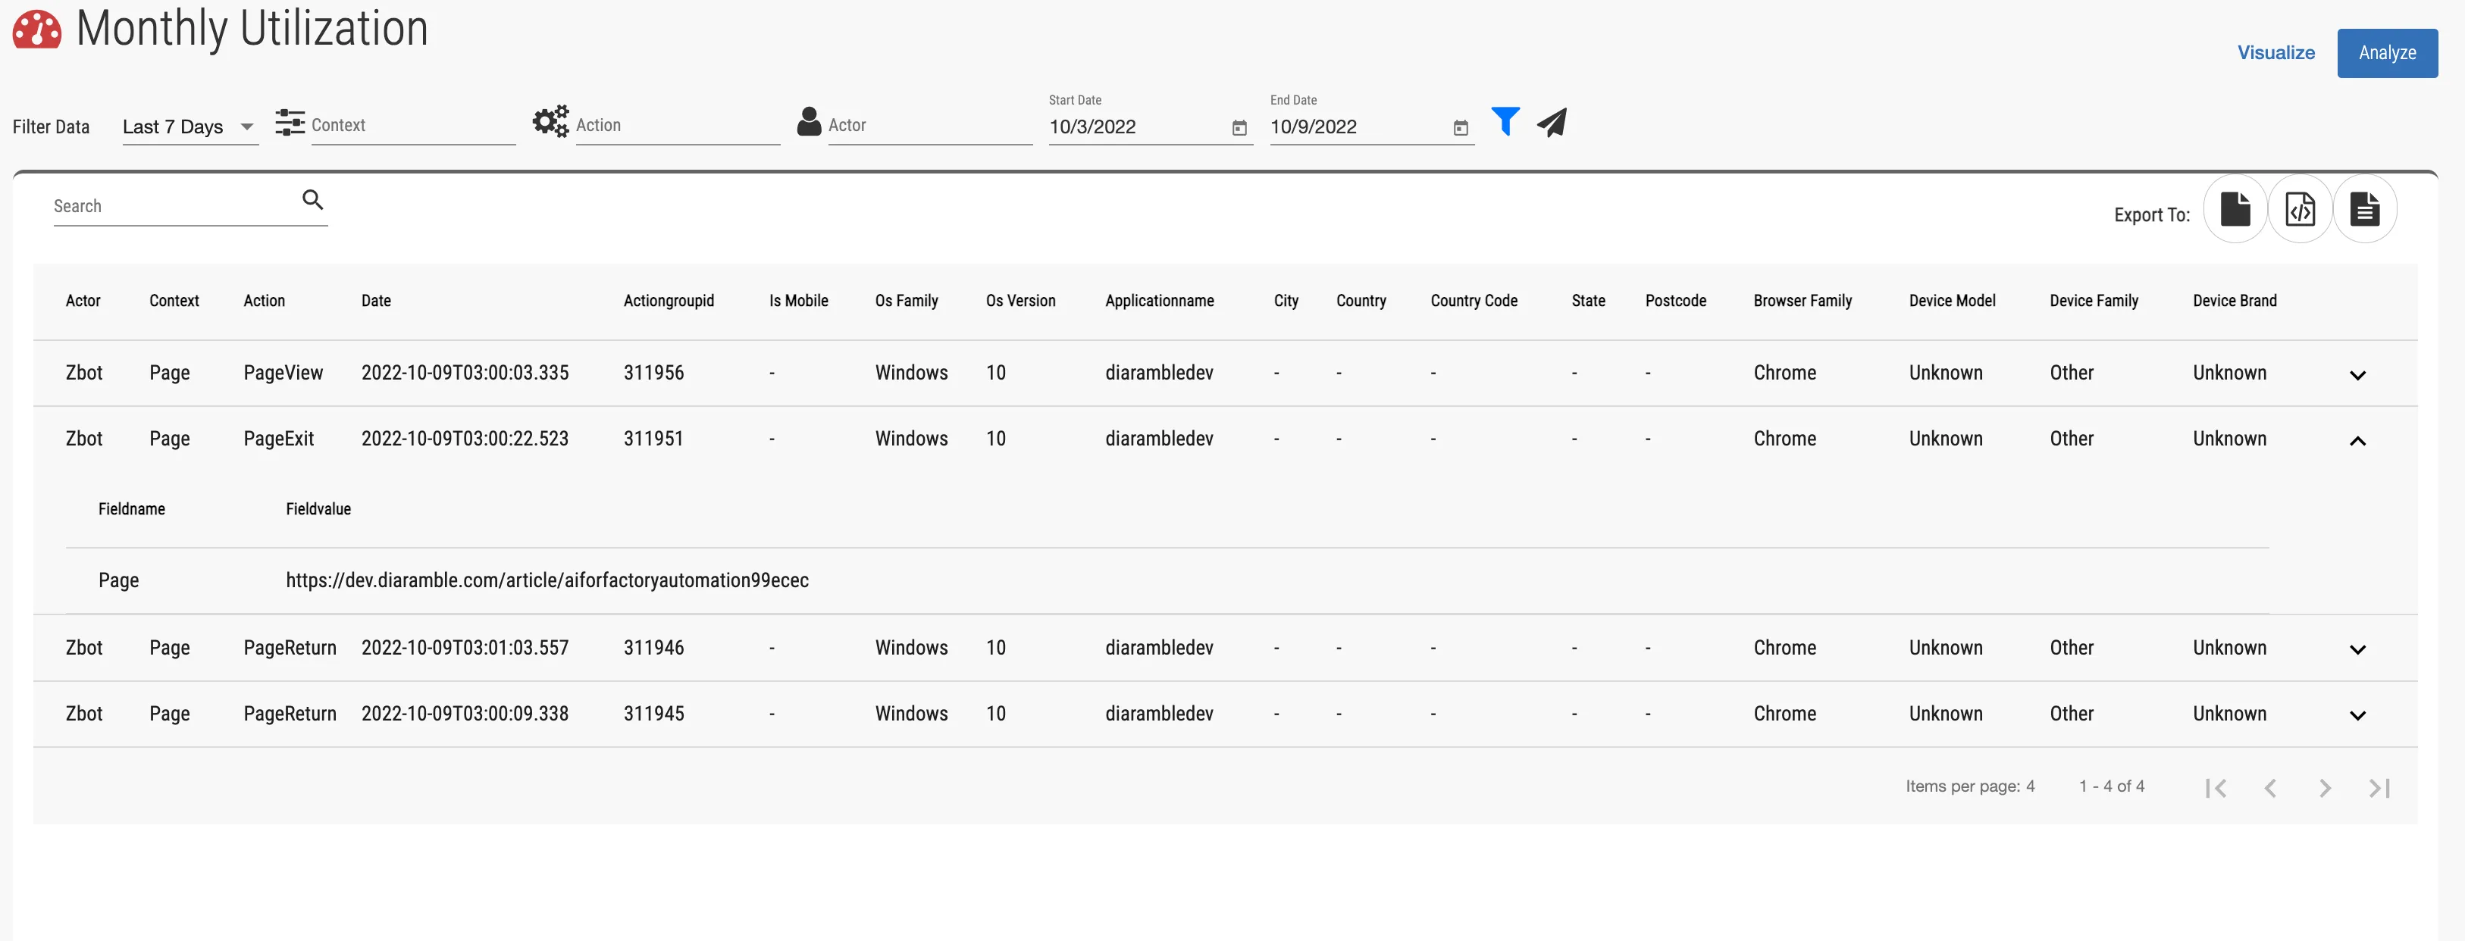The image size is (2465, 941).
Task: Export using the code file icon
Action: pyautogui.click(x=2300, y=208)
